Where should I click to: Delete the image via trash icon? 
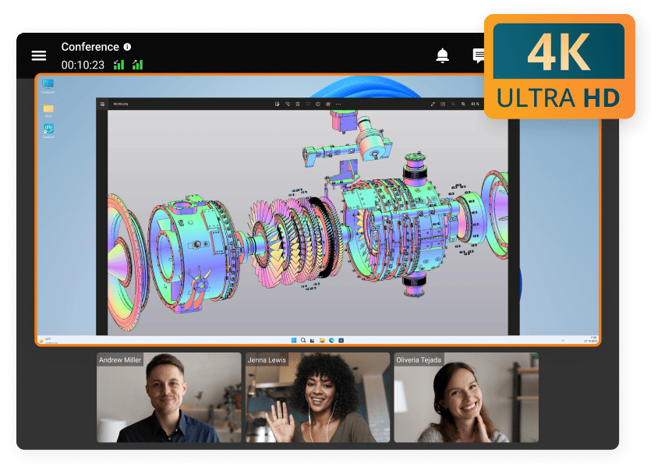pos(298,104)
